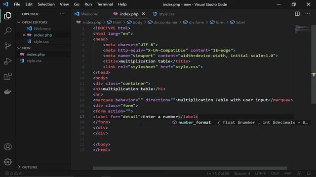316x177 pixels.
Task: Click the link rel stylesheet line
Action: [153, 67]
